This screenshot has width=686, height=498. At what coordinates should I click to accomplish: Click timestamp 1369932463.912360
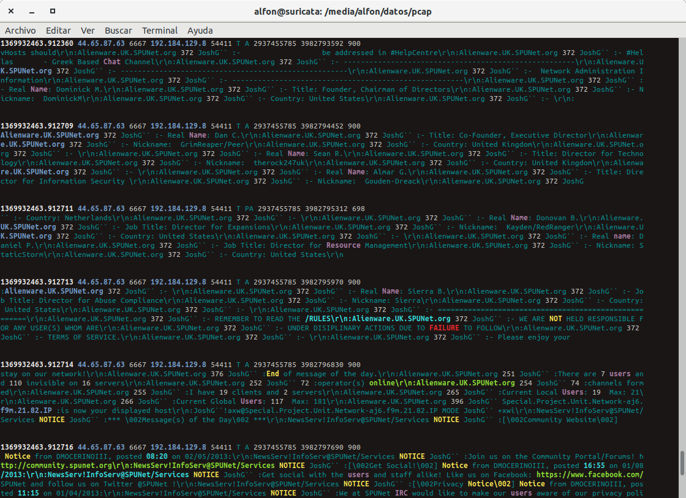(x=37, y=43)
